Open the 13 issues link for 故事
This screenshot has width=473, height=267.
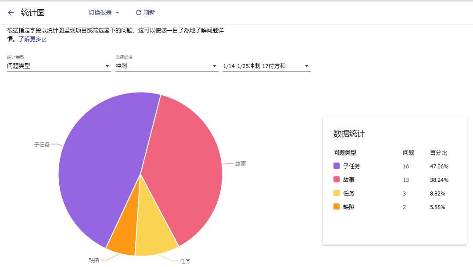[x=406, y=180]
